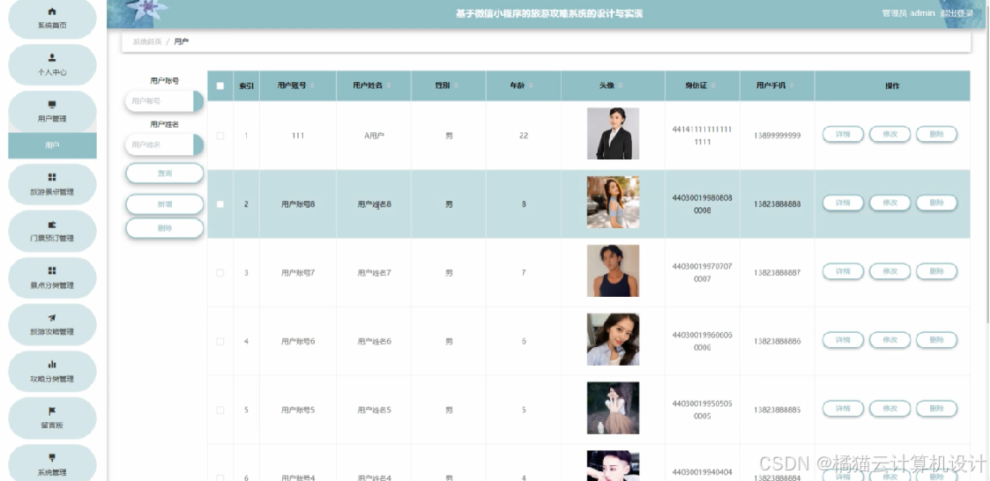The image size is (990, 481).
Task: Click the paper-plane icon for 旅游攻略管理
Action: click(52, 318)
